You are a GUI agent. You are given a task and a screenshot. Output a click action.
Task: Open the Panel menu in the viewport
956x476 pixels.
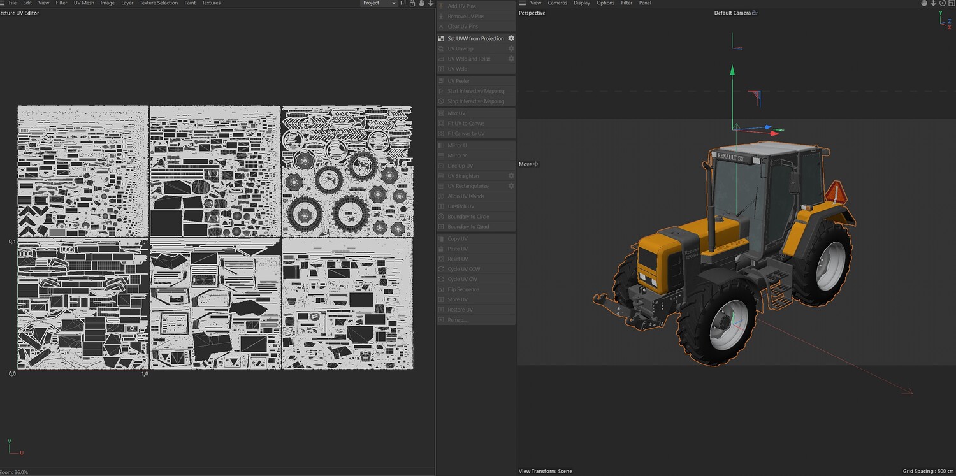(645, 3)
